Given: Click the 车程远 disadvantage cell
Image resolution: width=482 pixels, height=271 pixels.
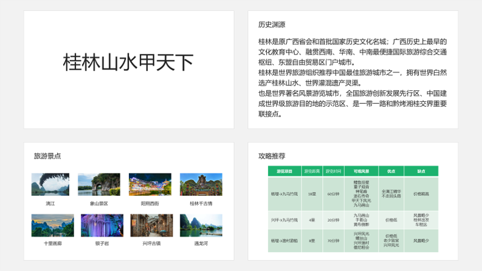Looking at the screenshot, I should pos(421,220).
